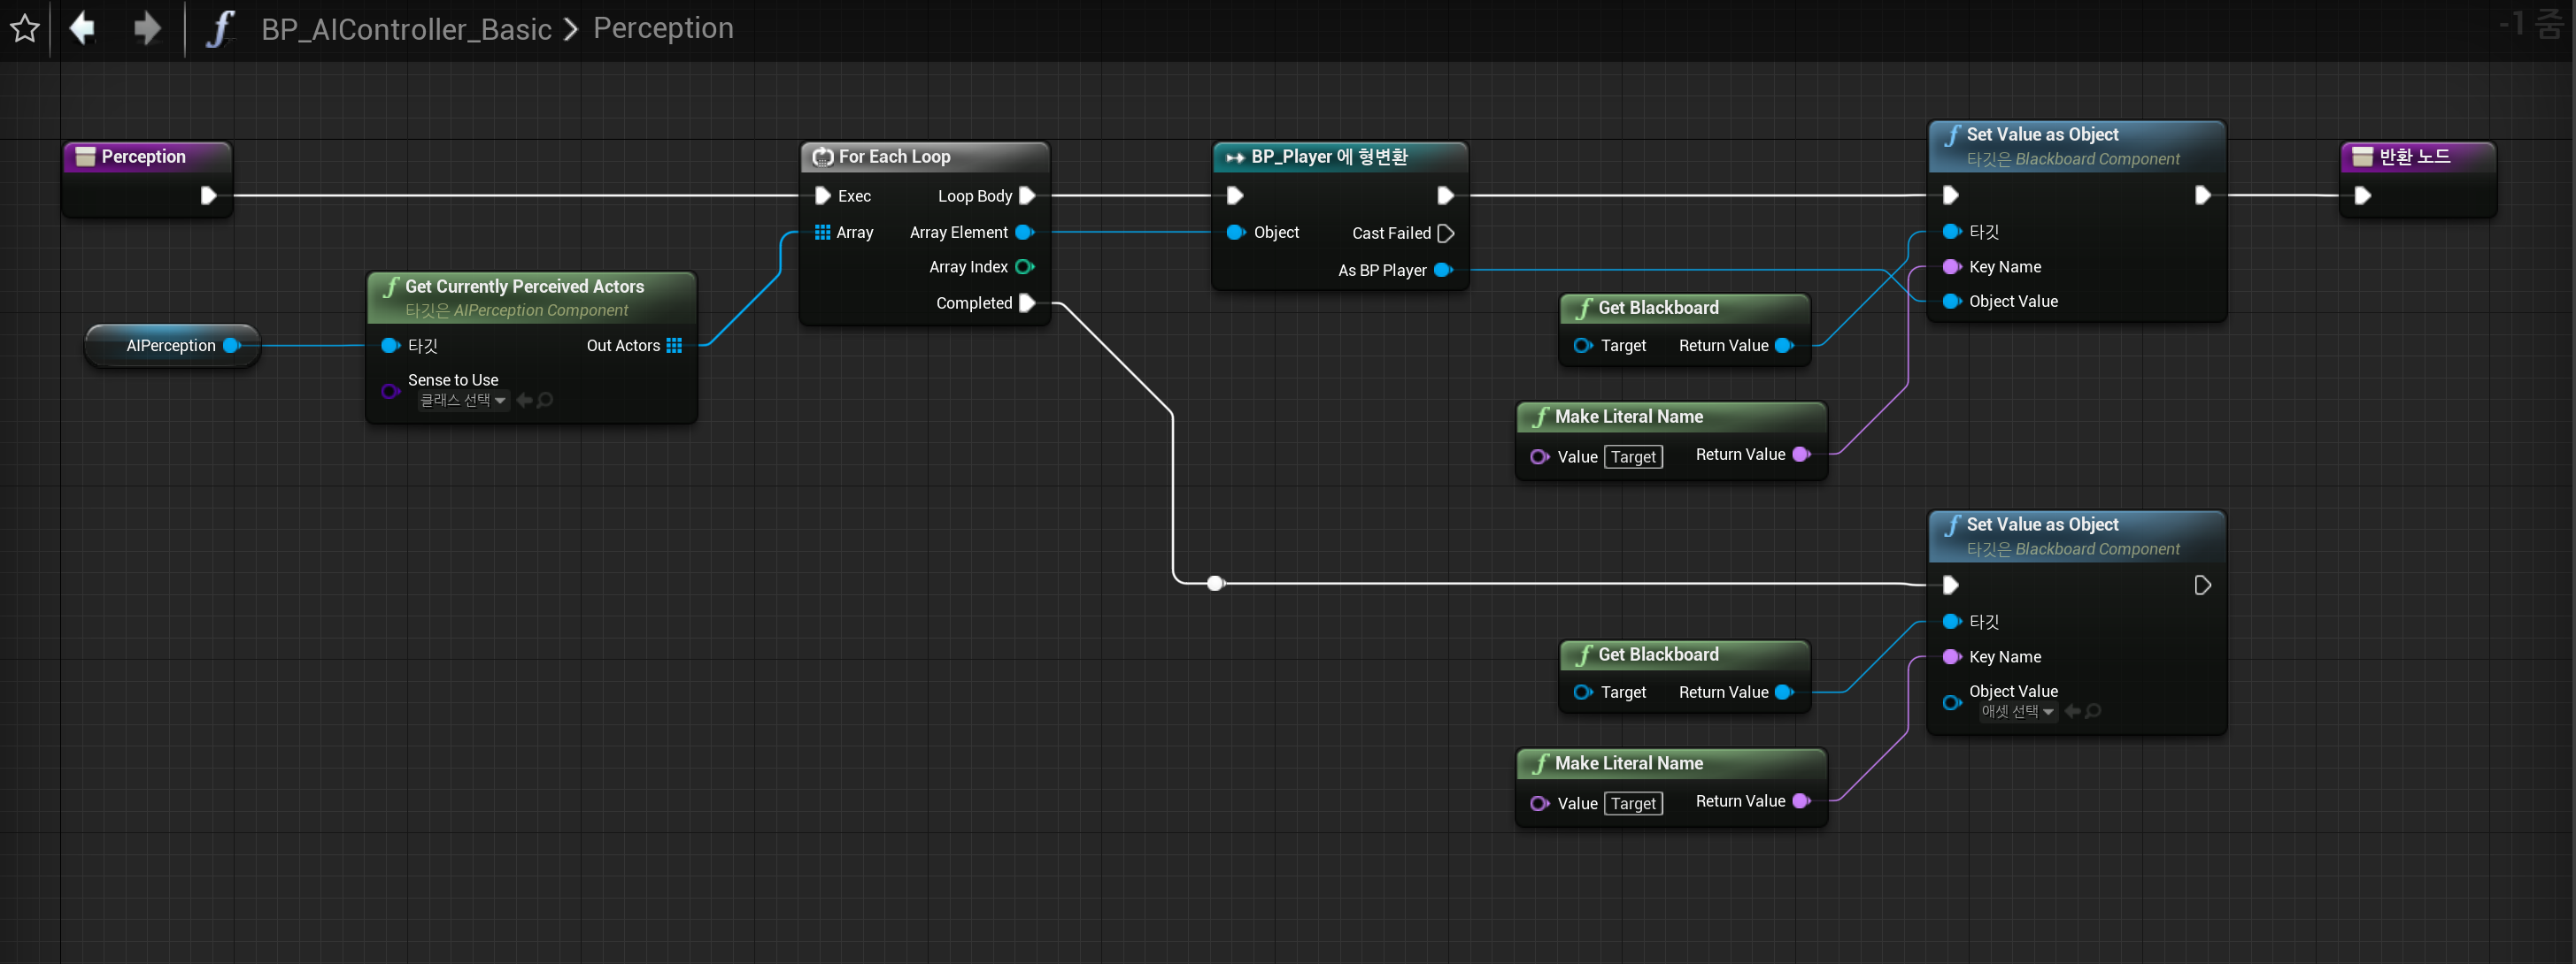Click Cast Failed execution pin
Viewport: 2576px width, 964px height.
pos(1445,233)
